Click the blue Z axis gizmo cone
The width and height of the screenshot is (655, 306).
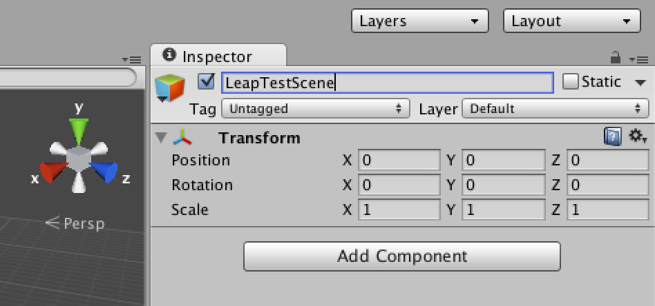click(104, 172)
